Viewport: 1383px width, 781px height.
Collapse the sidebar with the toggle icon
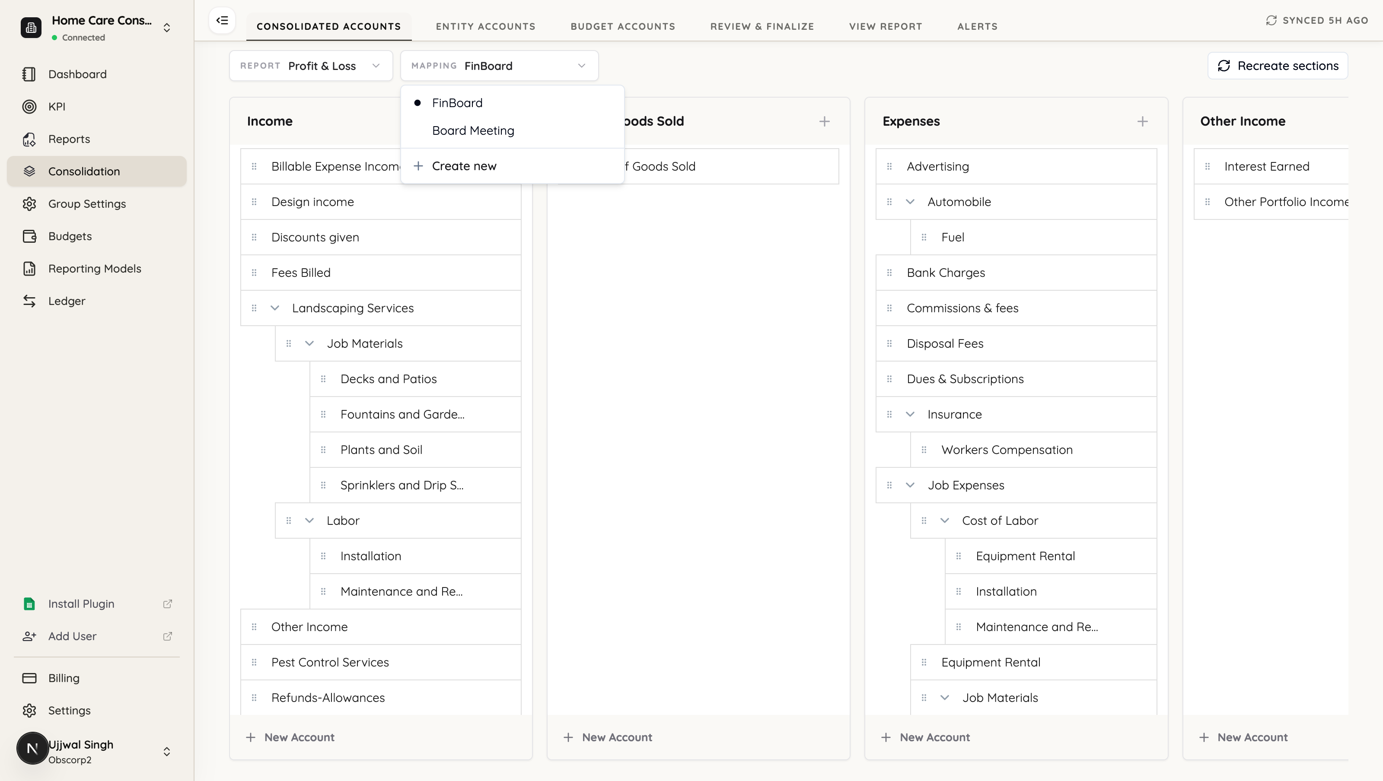[222, 20]
